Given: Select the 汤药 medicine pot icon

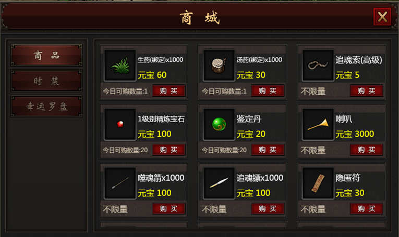Looking at the screenshot, I should point(219,65).
